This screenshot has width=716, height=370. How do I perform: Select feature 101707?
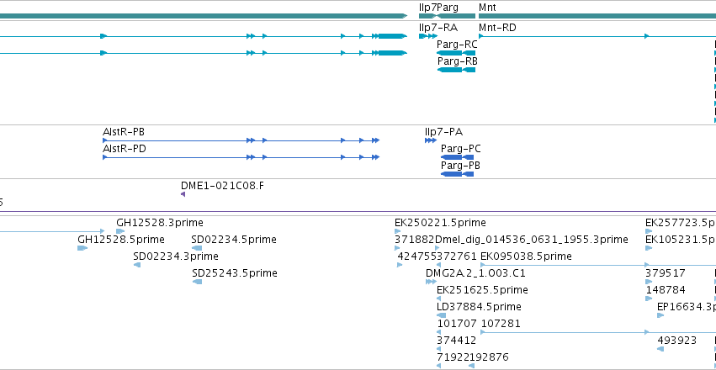coord(439,333)
